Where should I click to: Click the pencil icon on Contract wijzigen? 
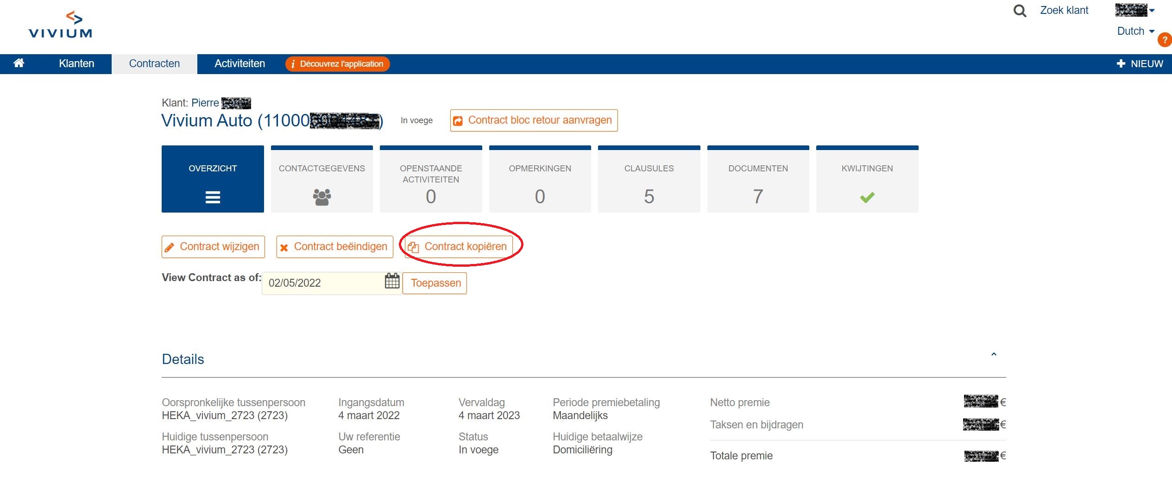[170, 248]
